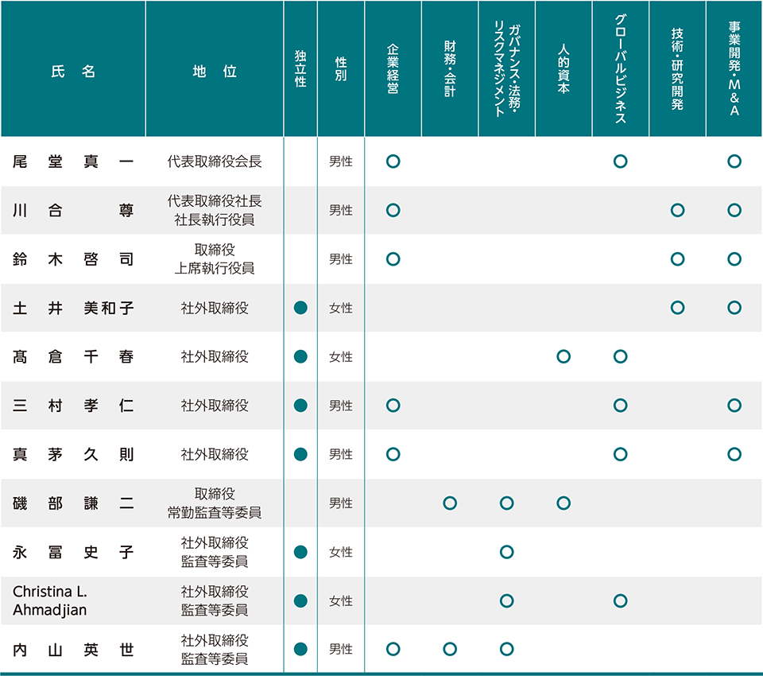Click 尾堂真一's 企業経営 circle
763x676 pixels.
(393, 161)
